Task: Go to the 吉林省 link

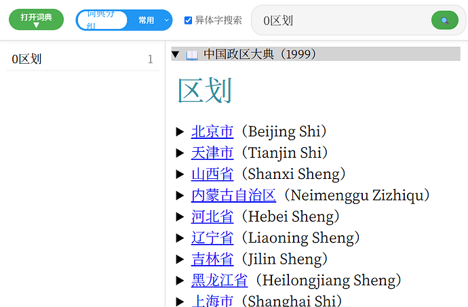Action: [x=212, y=259]
